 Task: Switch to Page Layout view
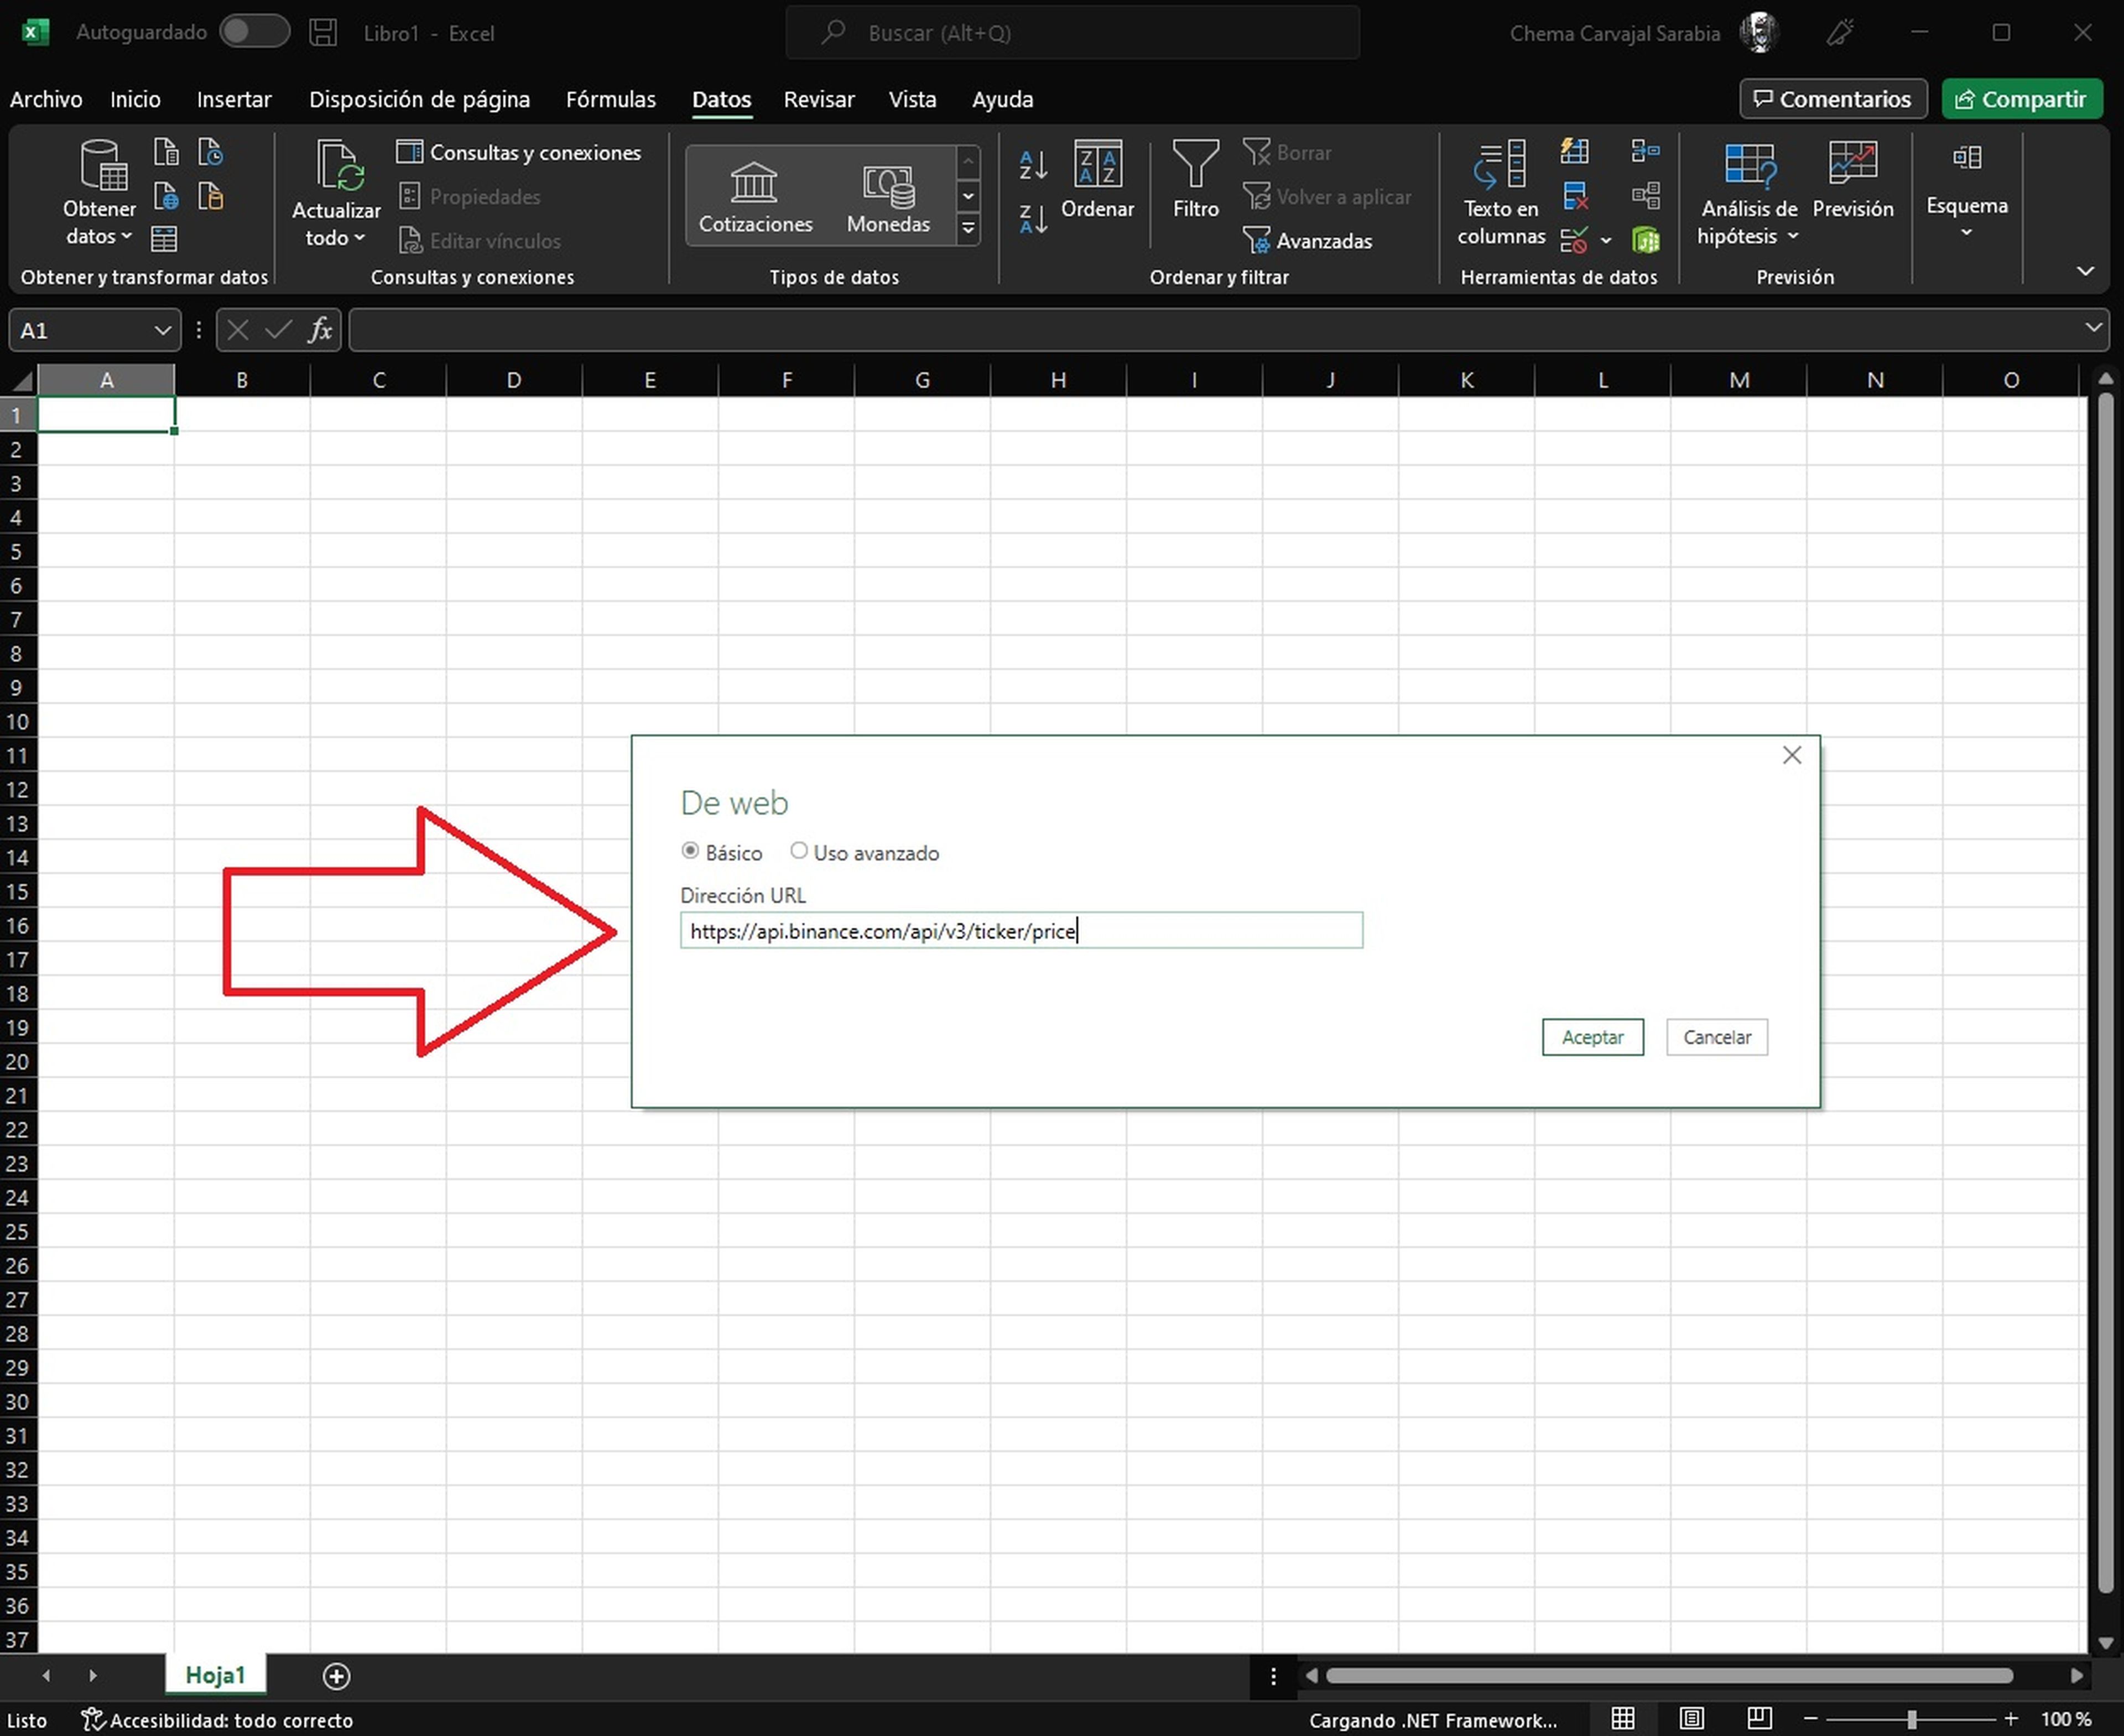pyautogui.click(x=1691, y=1718)
